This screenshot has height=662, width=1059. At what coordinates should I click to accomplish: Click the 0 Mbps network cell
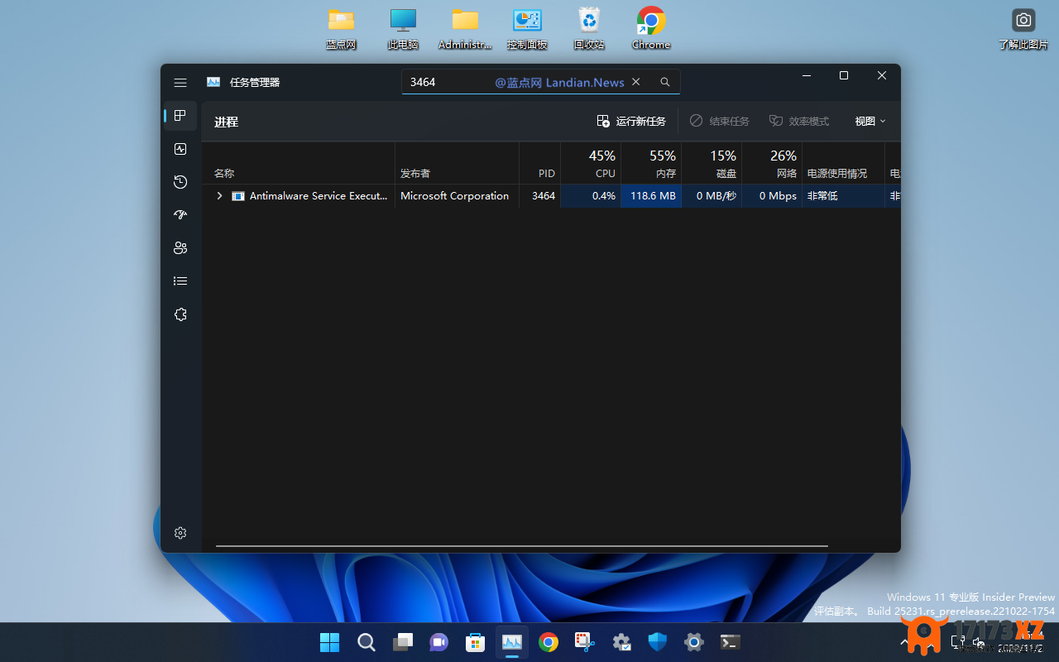click(772, 196)
